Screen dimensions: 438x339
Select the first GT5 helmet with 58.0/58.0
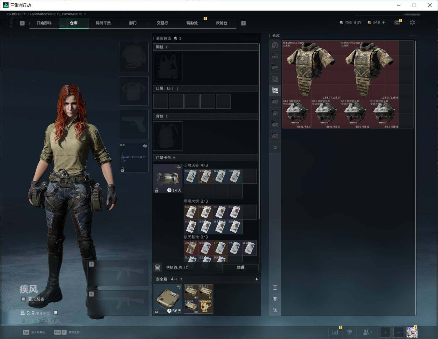tap(297, 114)
